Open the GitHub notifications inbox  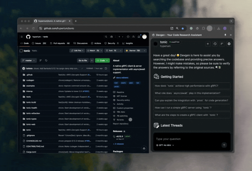click(x=139, y=37)
